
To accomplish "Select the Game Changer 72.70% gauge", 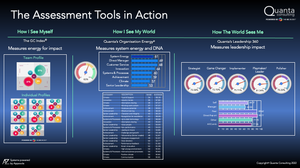I will coord(216,83).
